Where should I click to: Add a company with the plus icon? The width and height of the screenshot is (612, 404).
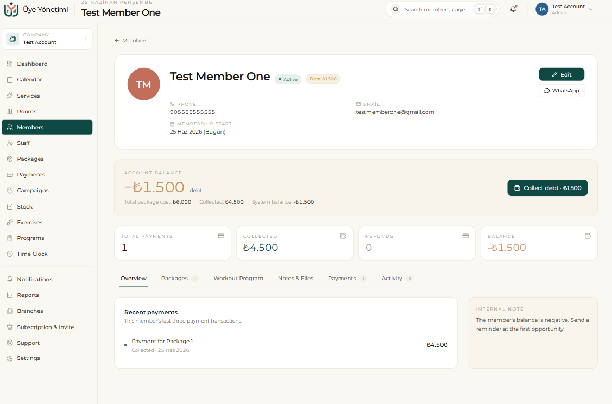click(x=85, y=39)
